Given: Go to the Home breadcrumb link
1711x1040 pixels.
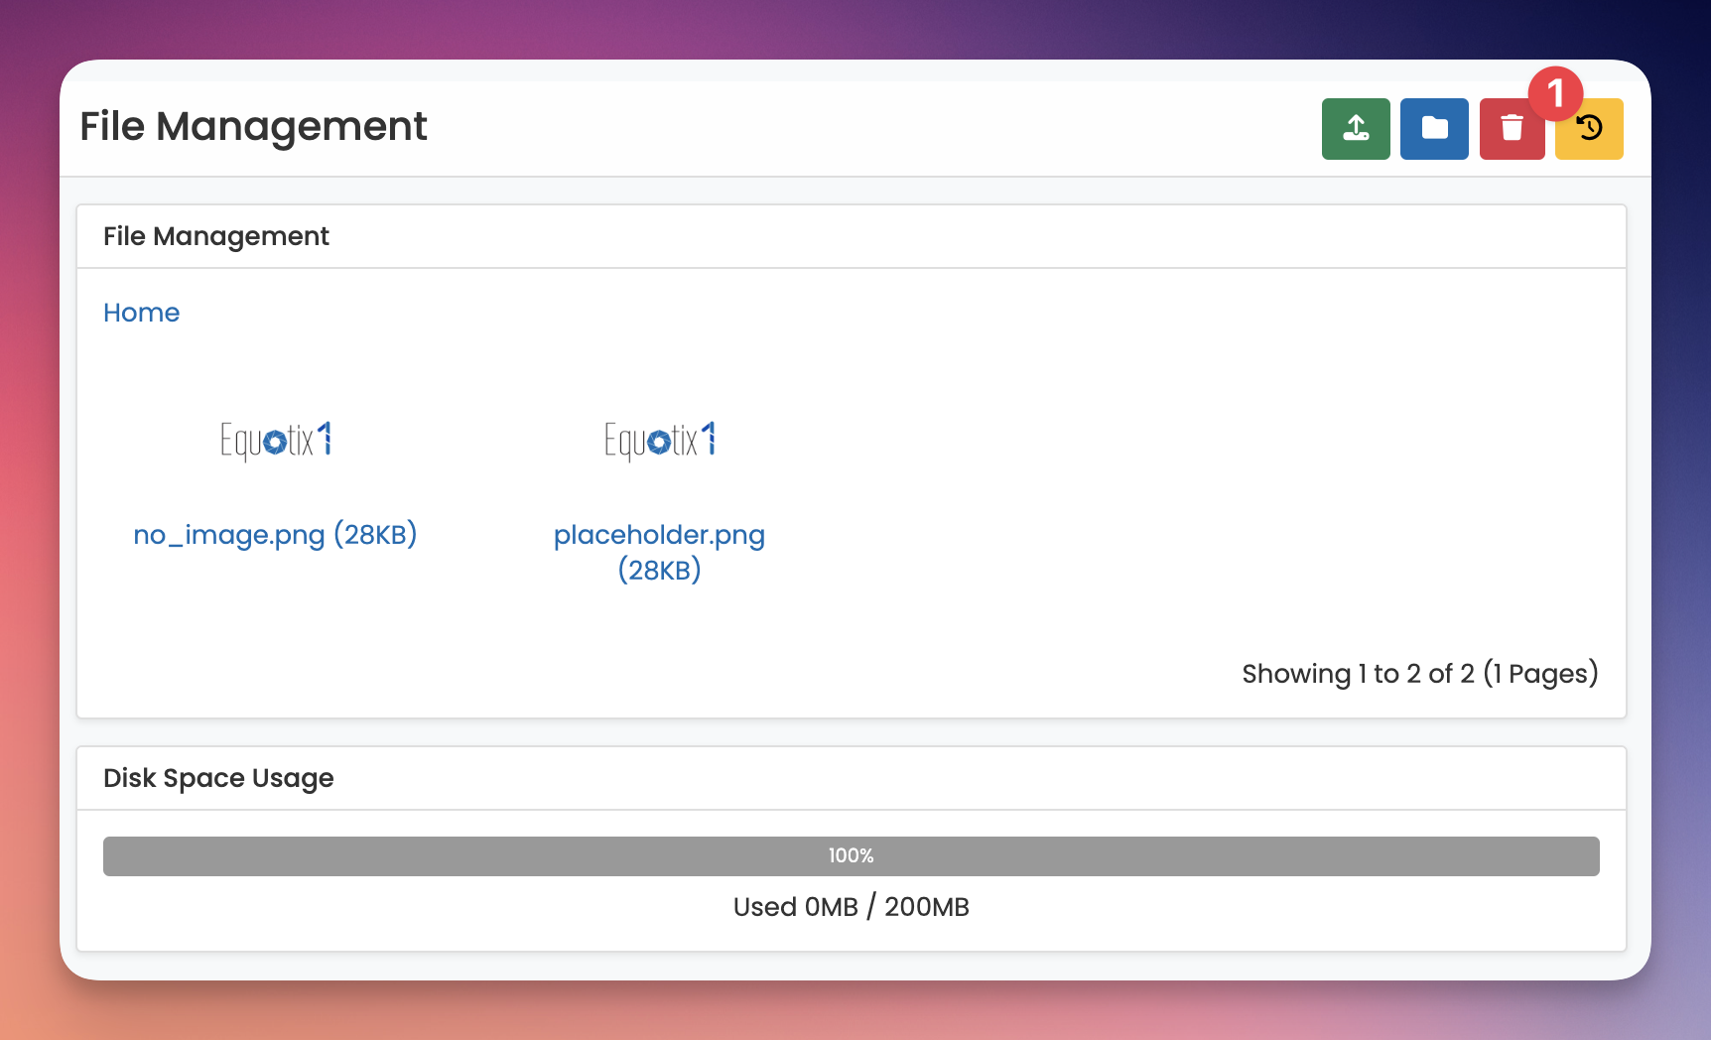Looking at the screenshot, I should pos(142,313).
